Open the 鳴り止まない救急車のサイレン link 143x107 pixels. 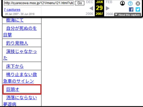click(20, 78)
